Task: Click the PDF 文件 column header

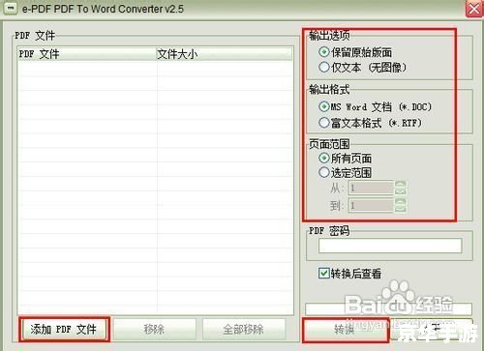Action: [87, 54]
